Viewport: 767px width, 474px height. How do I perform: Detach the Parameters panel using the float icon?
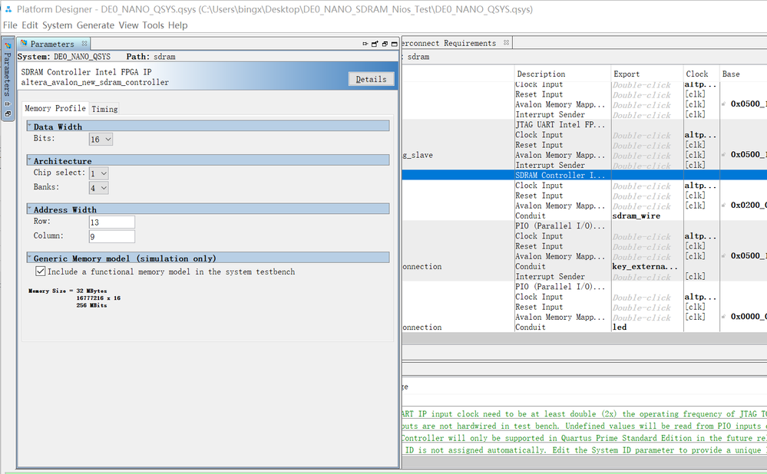tap(374, 44)
